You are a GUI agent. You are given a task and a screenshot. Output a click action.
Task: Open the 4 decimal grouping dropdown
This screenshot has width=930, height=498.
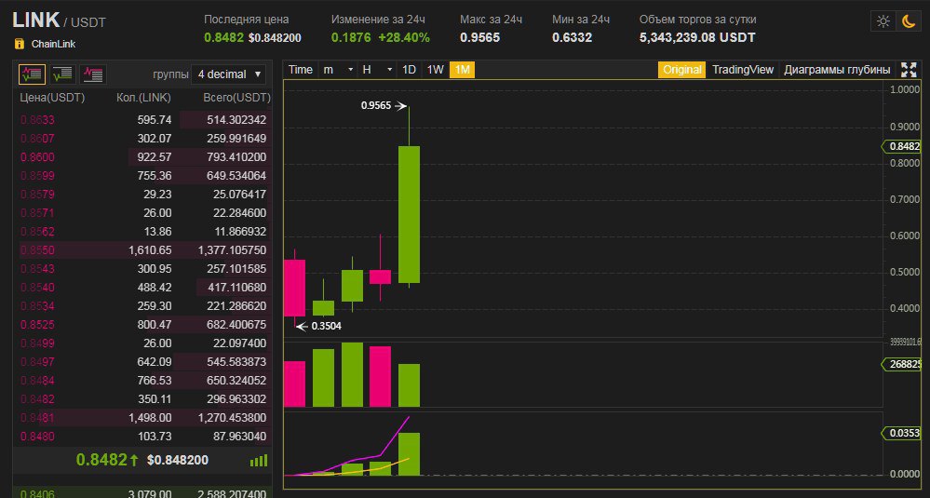click(x=229, y=74)
